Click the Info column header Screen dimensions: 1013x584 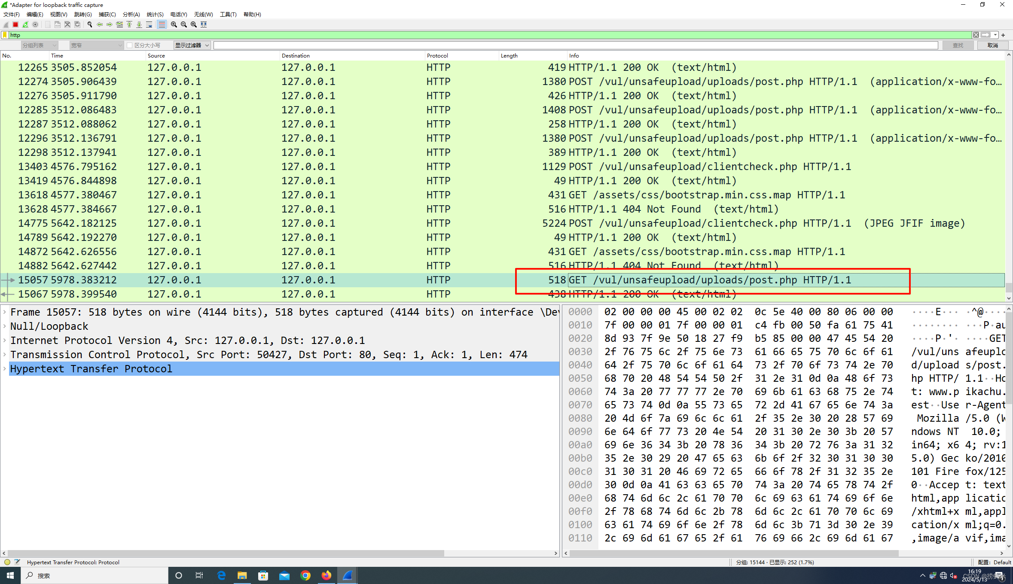786,55
